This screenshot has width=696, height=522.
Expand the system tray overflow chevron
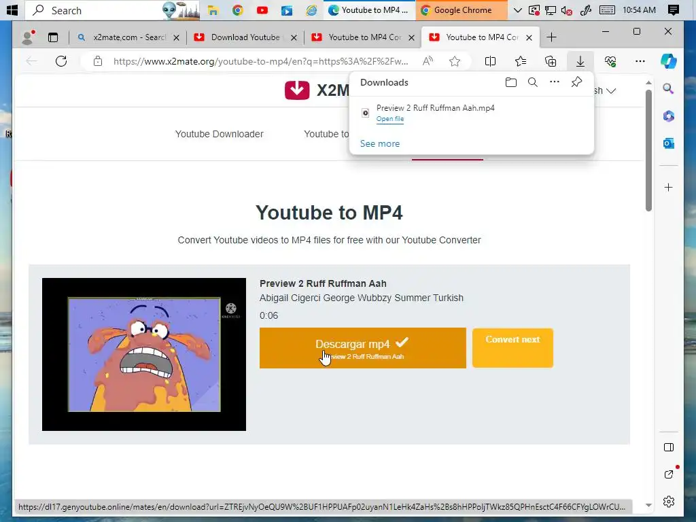tap(517, 10)
